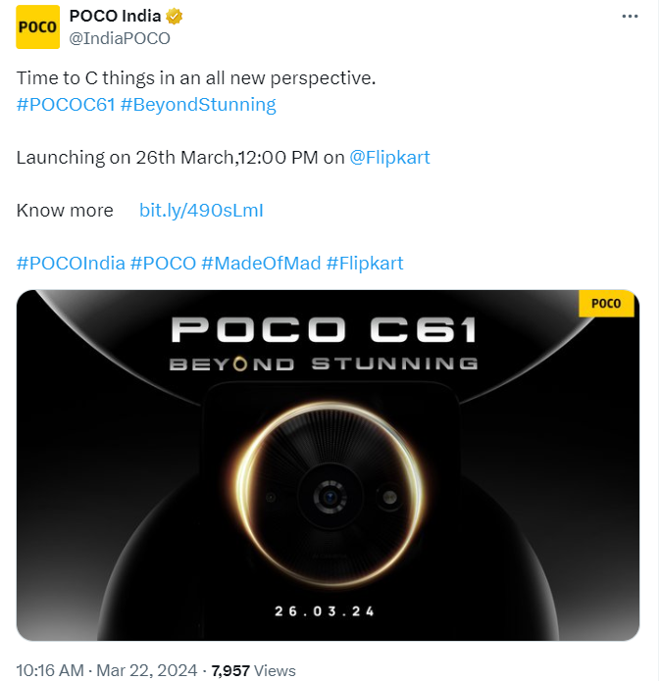The width and height of the screenshot is (660, 681).
Task: Select the #BeyondStunning hashtag
Action: 198,104
